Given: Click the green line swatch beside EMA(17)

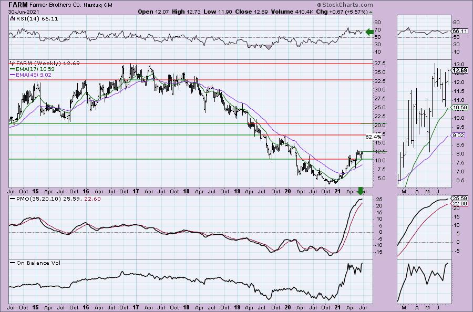Looking at the screenshot, I should tap(13, 69).
